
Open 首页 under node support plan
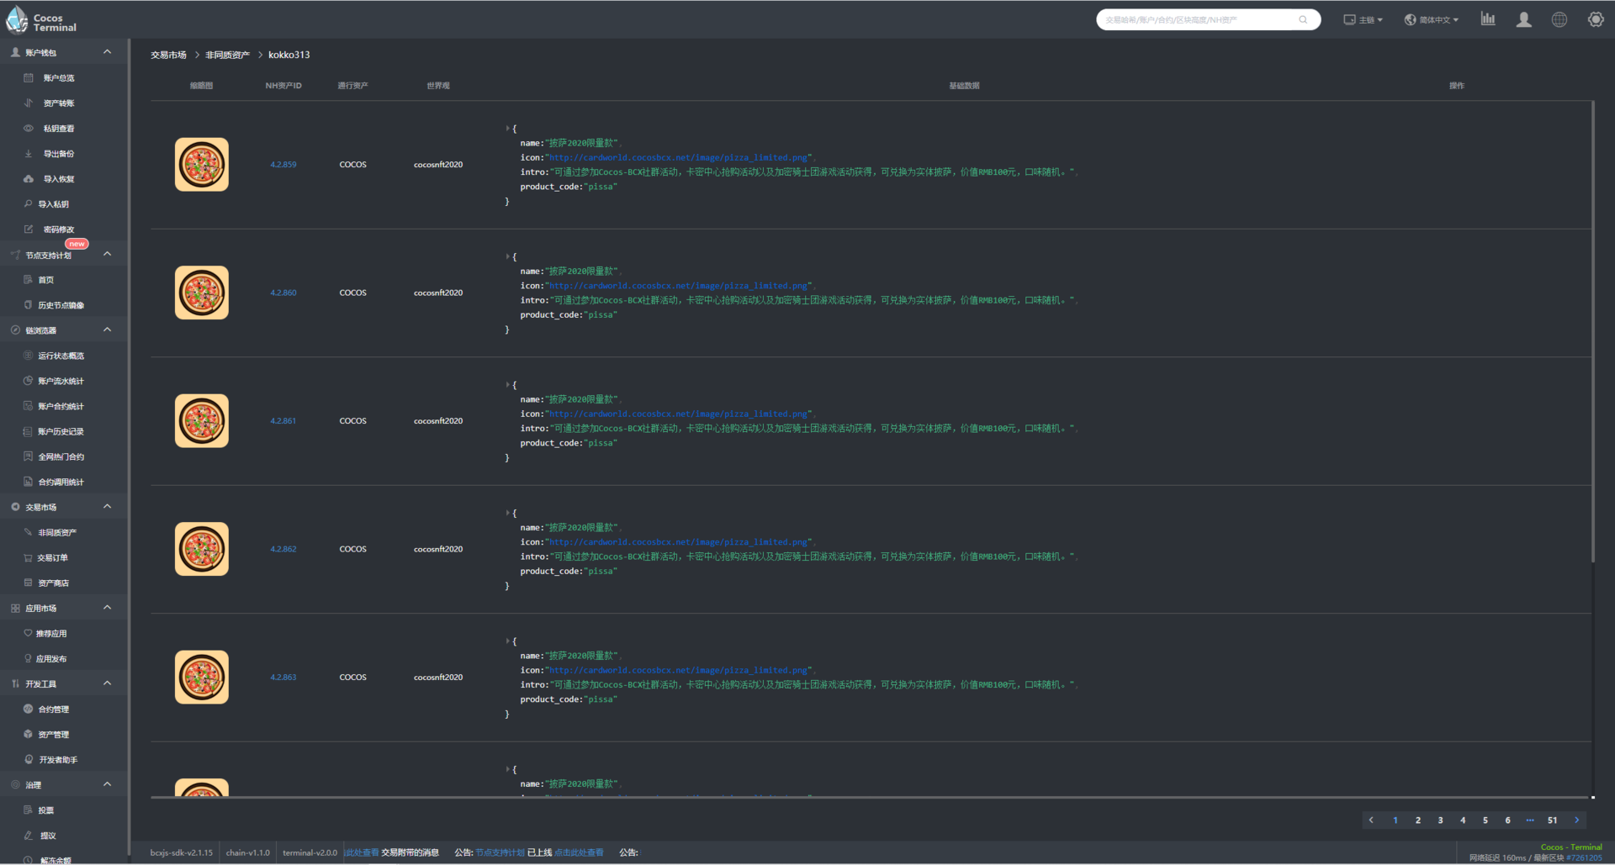46,280
